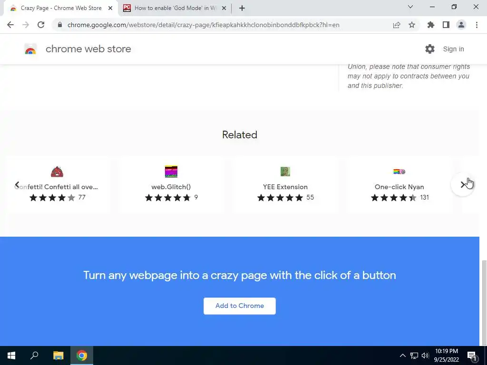Screen dimensions: 487x365
Task: Open YEE Extension title link
Action: pyautogui.click(x=285, y=187)
